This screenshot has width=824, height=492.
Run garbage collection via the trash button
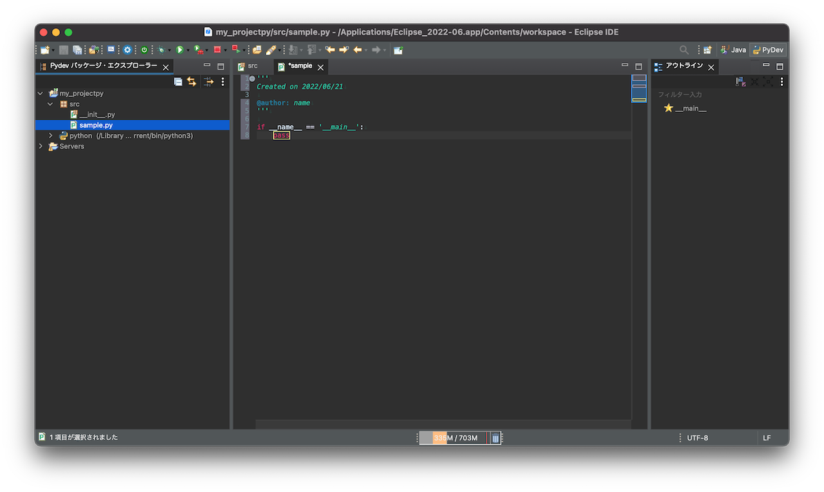[x=495, y=438]
